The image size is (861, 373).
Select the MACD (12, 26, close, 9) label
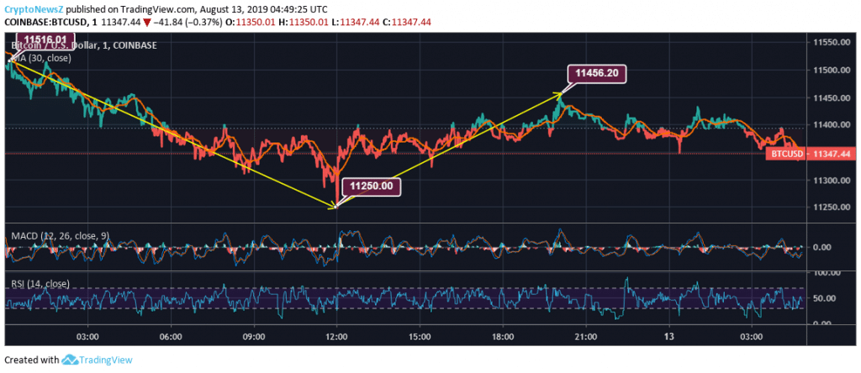(x=61, y=236)
